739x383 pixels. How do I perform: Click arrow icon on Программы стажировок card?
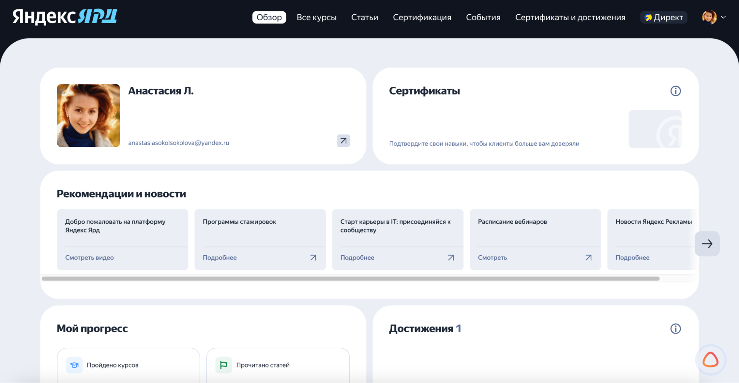click(x=313, y=258)
